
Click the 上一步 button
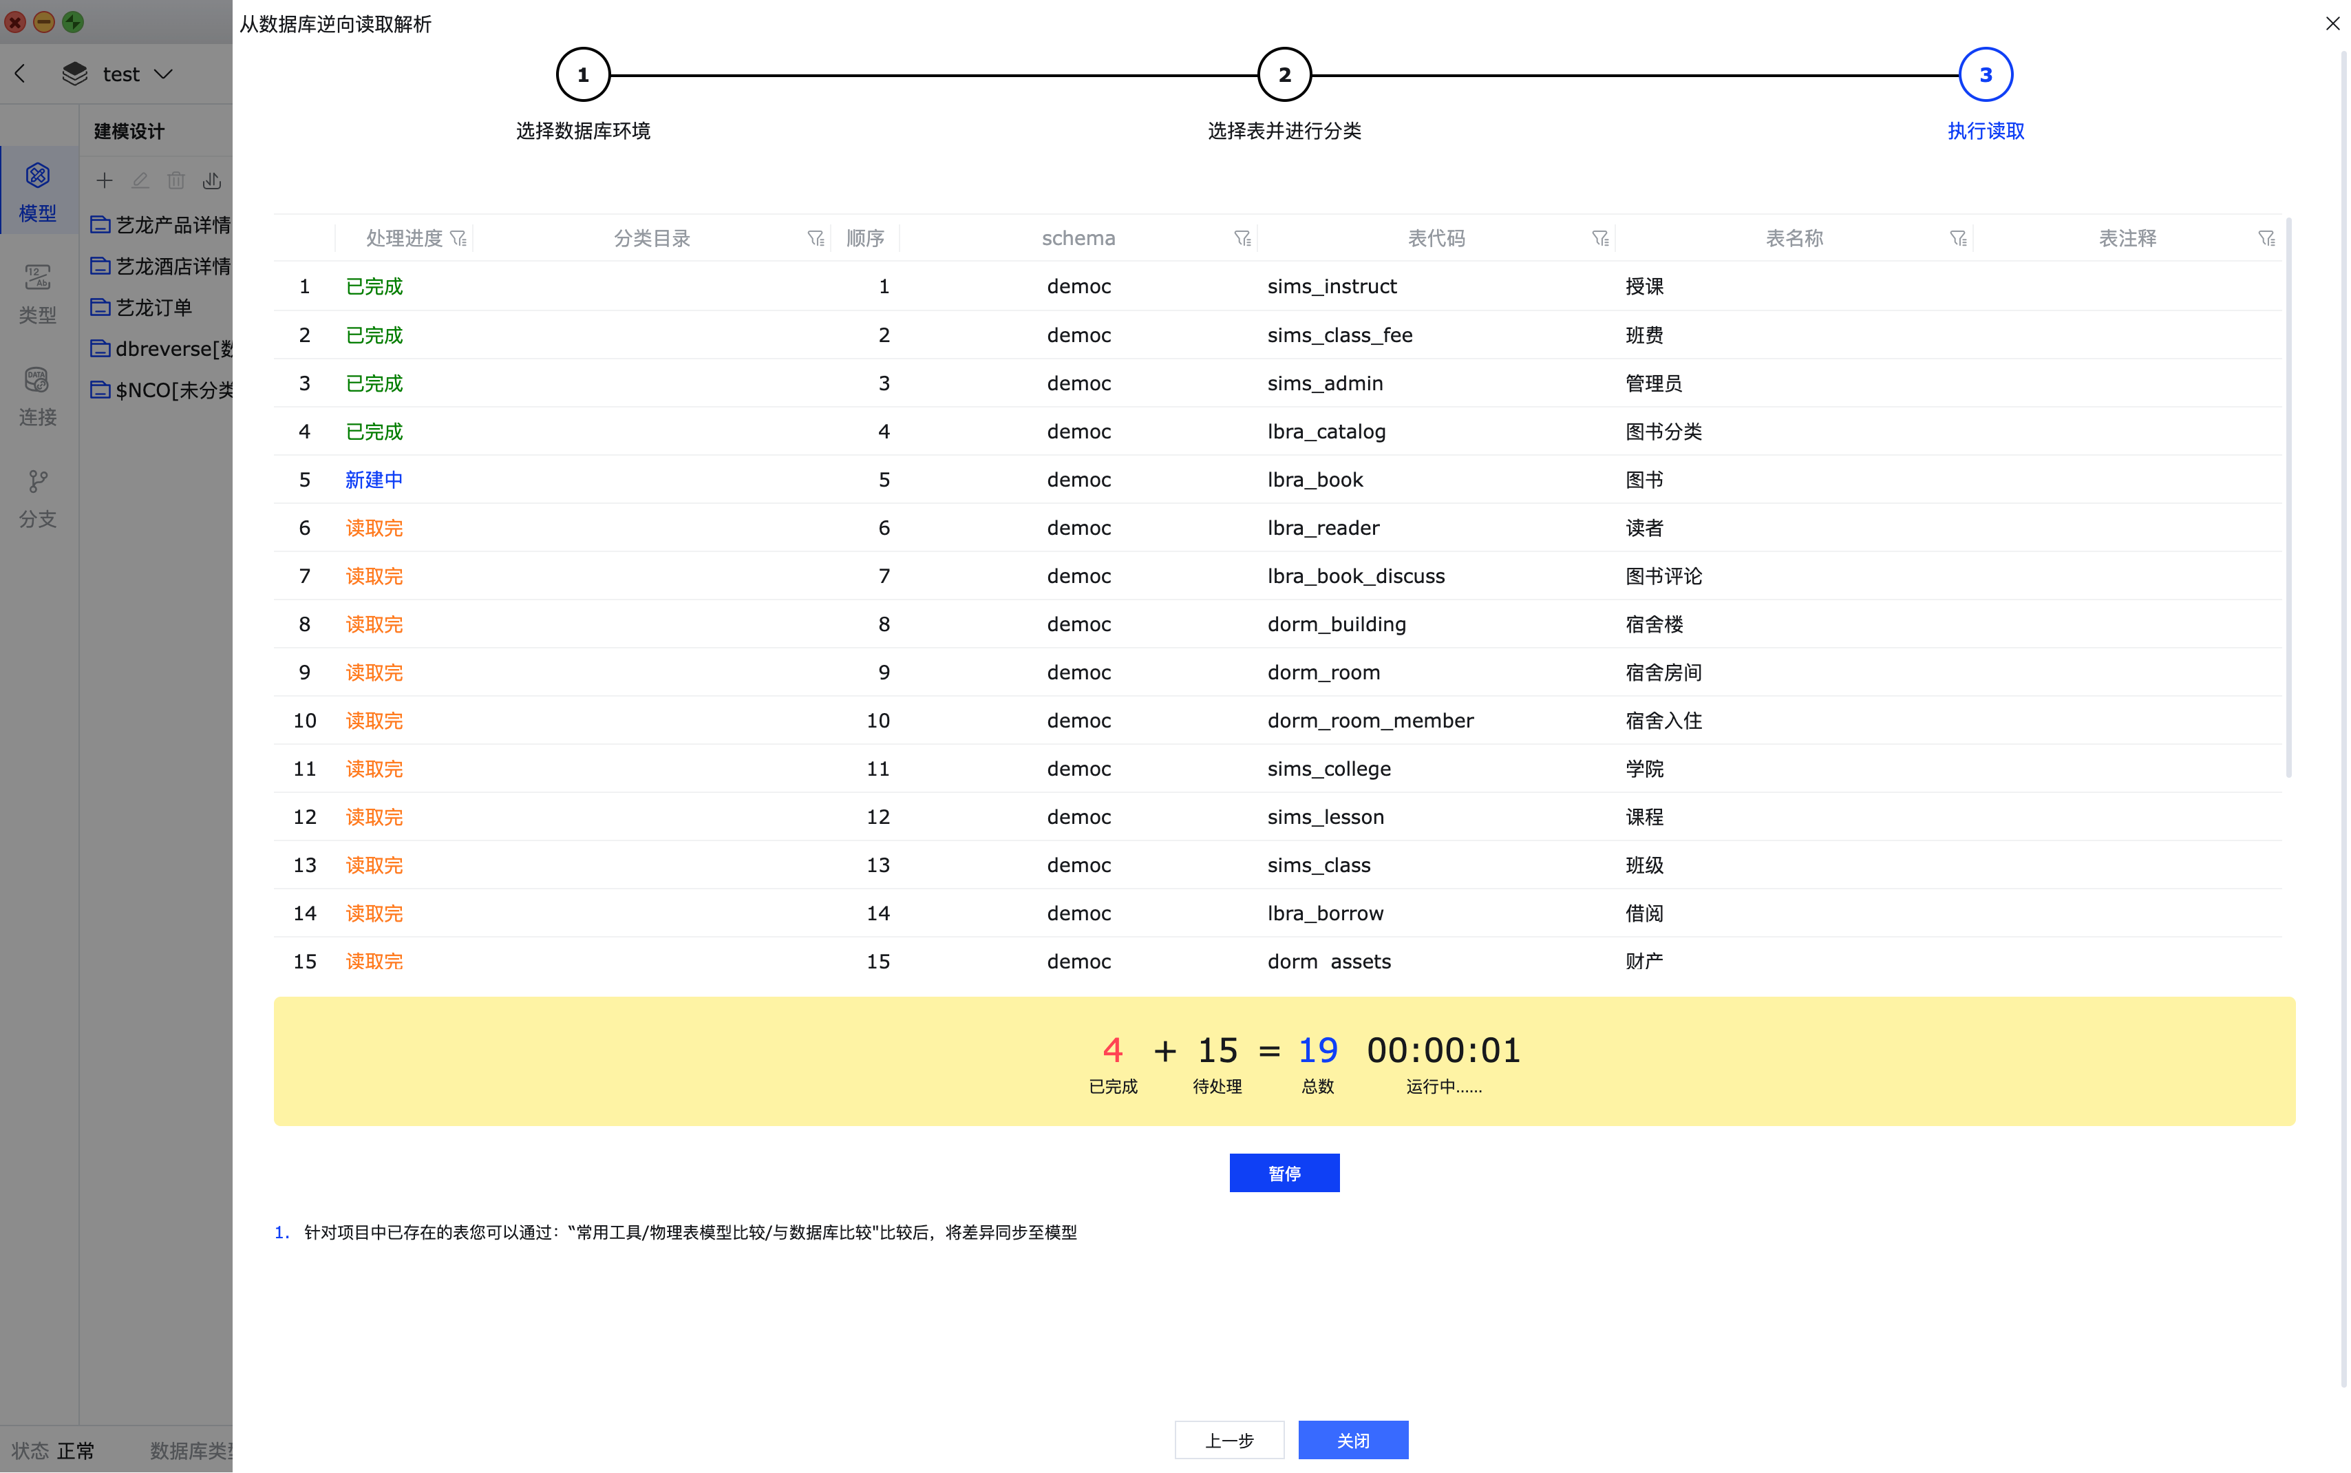coord(1229,1440)
